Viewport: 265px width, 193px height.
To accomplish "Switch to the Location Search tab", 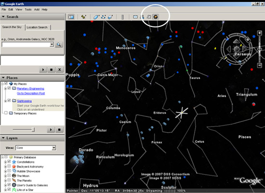I will tap(37, 27).
